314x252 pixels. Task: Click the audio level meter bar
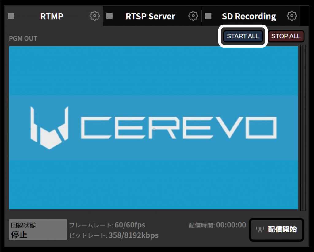click(x=303, y=128)
